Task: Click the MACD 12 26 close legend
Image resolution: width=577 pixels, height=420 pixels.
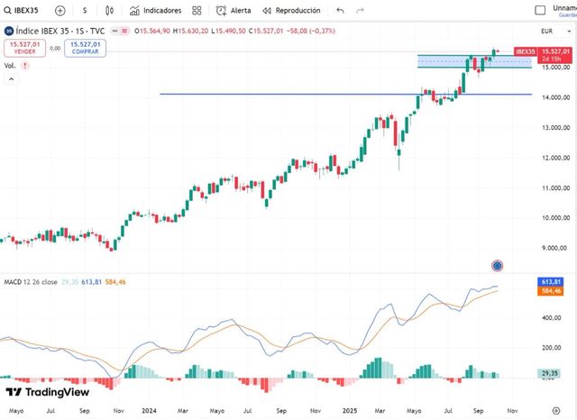Action: click(31, 282)
